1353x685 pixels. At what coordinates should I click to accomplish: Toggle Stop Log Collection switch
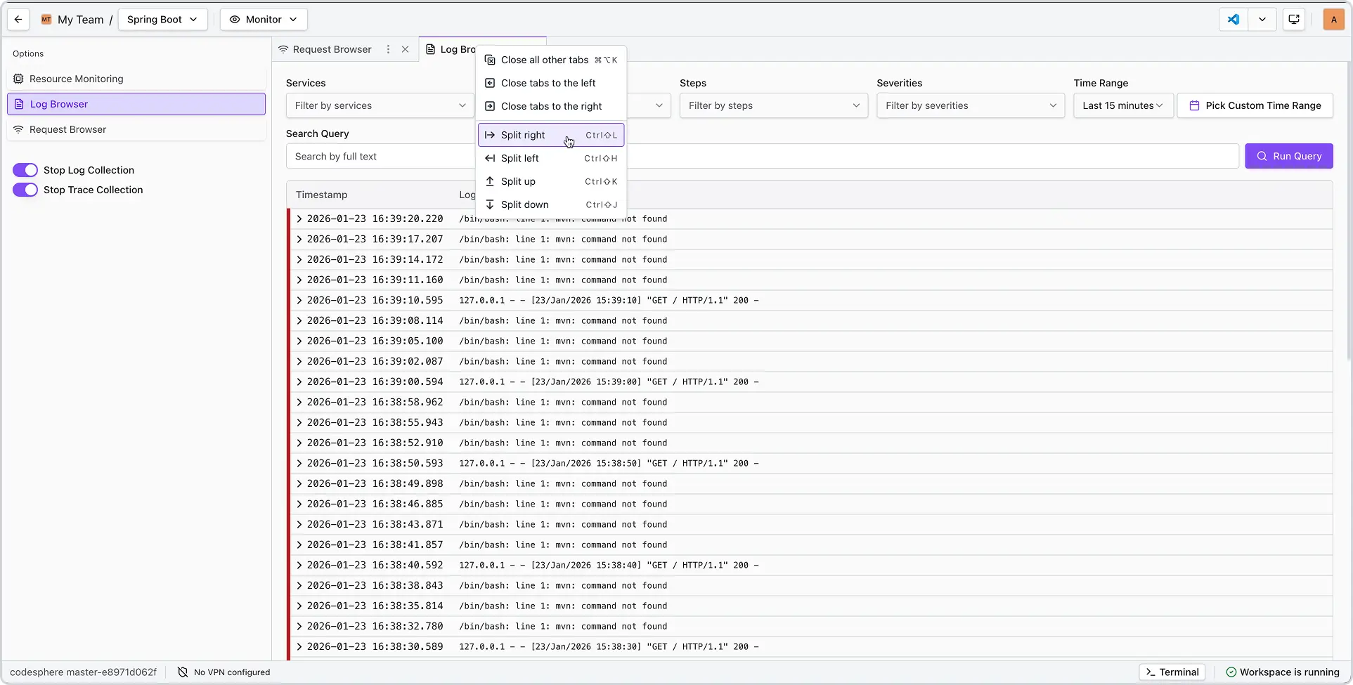tap(25, 170)
